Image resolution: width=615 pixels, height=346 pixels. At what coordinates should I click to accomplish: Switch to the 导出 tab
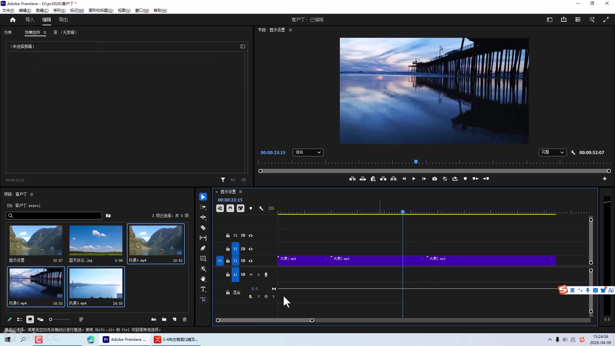(x=63, y=20)
